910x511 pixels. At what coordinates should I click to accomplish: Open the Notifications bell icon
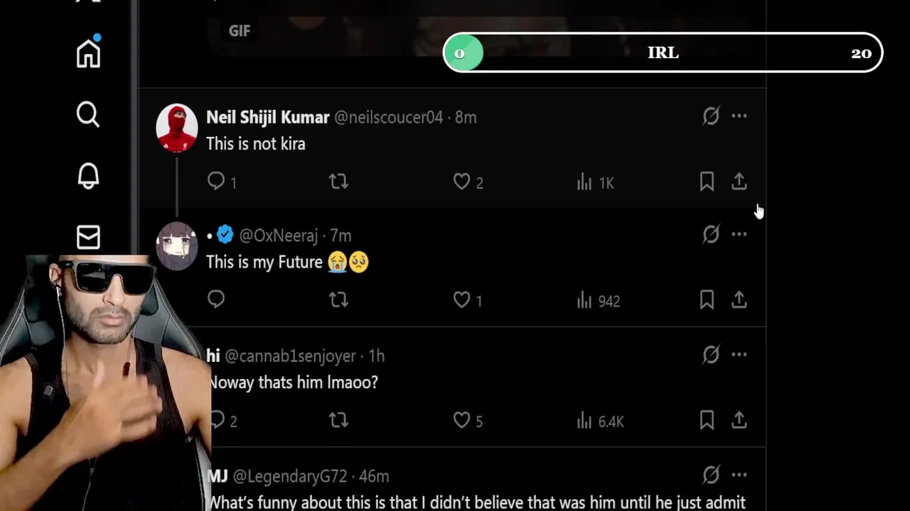pos(88,176)
